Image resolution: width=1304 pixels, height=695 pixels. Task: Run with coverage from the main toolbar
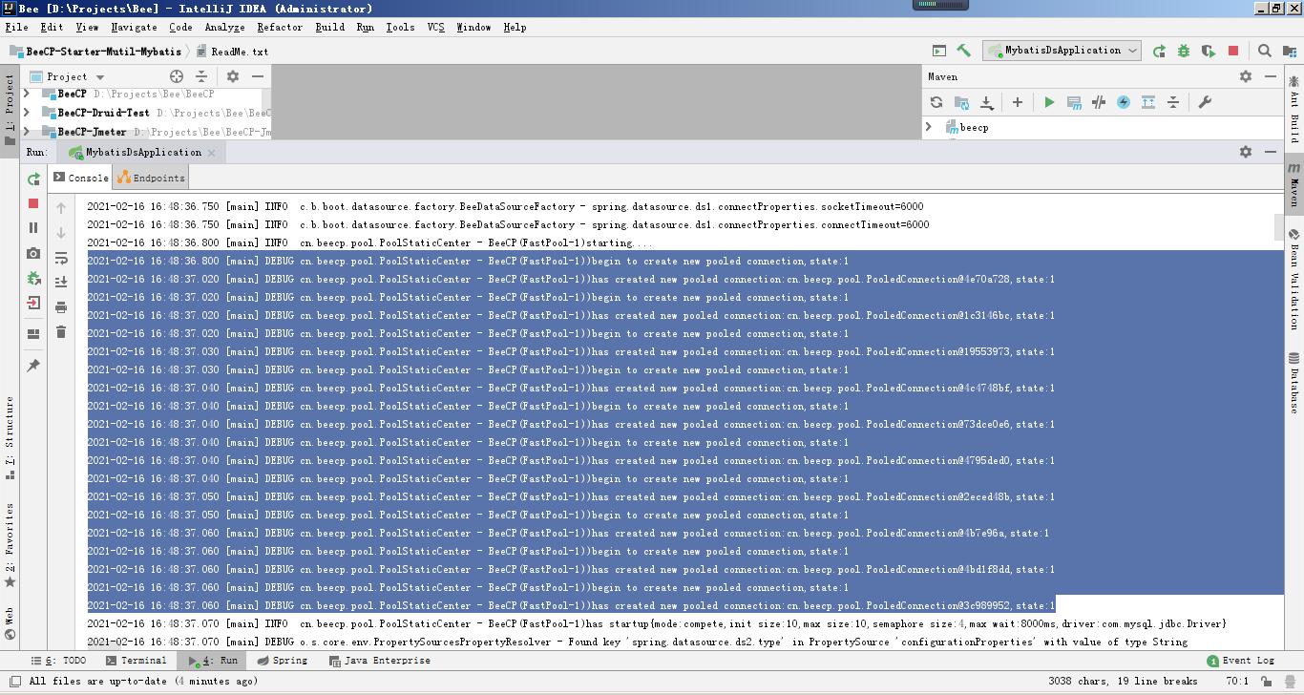1209,51
